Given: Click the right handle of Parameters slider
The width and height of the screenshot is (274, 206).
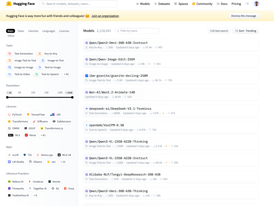Looking at the screenshot, I should pyautogui.click(x=72, y=97).
